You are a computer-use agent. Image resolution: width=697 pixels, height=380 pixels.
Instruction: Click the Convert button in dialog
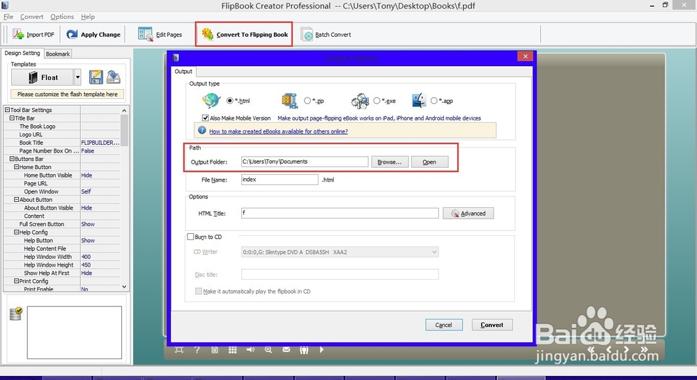491,325
